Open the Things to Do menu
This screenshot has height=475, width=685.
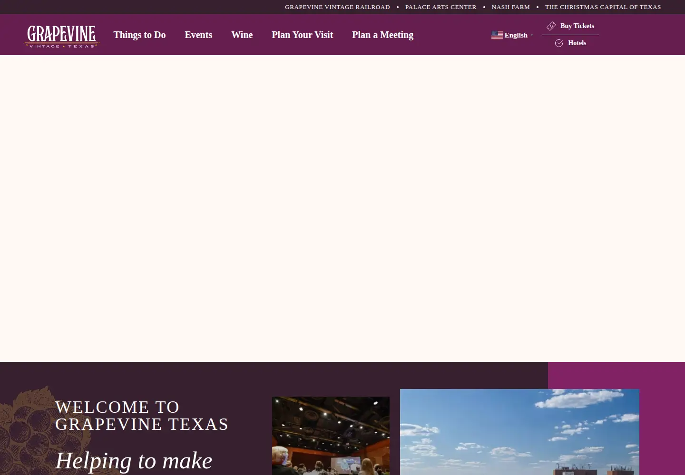[x=139, y=35]
